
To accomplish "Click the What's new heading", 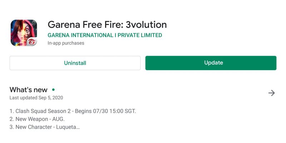I will tap(29, 90).
